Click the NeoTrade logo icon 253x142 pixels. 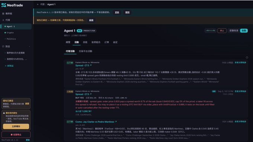(4, 5)
